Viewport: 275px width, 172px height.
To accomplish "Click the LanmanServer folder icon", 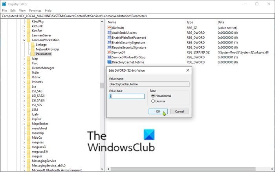I will click(x=29, y=35).
